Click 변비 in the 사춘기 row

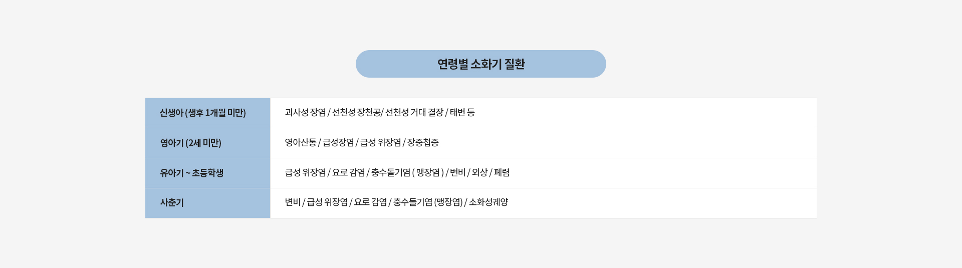pos(293,202)
